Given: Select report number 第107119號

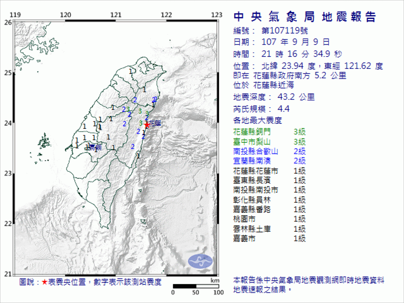Looking at the screenshot, I should (x=284, y=31).
